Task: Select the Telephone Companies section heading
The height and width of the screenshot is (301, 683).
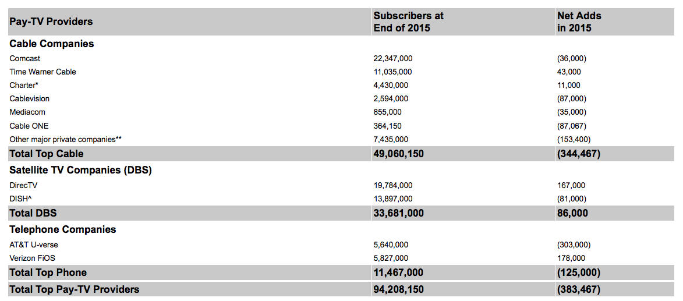Action: [x=63, y=229]
